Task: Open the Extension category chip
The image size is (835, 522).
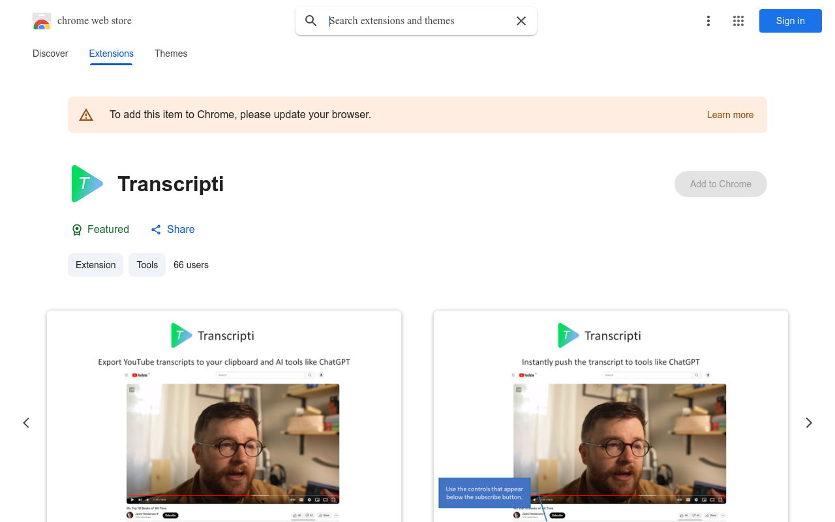Action: 95,265
